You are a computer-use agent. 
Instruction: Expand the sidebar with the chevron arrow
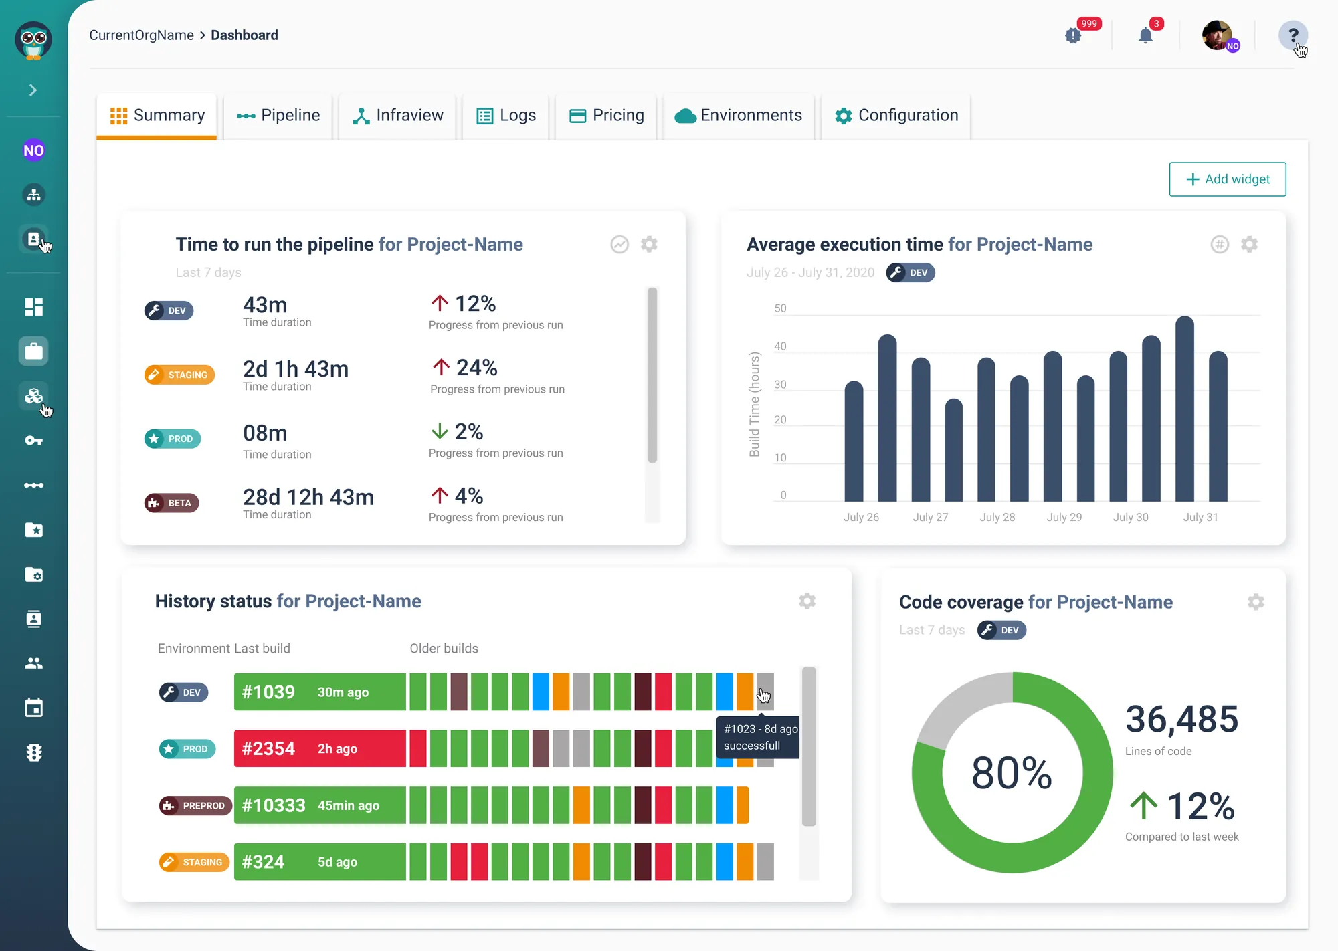pos(33,90)
